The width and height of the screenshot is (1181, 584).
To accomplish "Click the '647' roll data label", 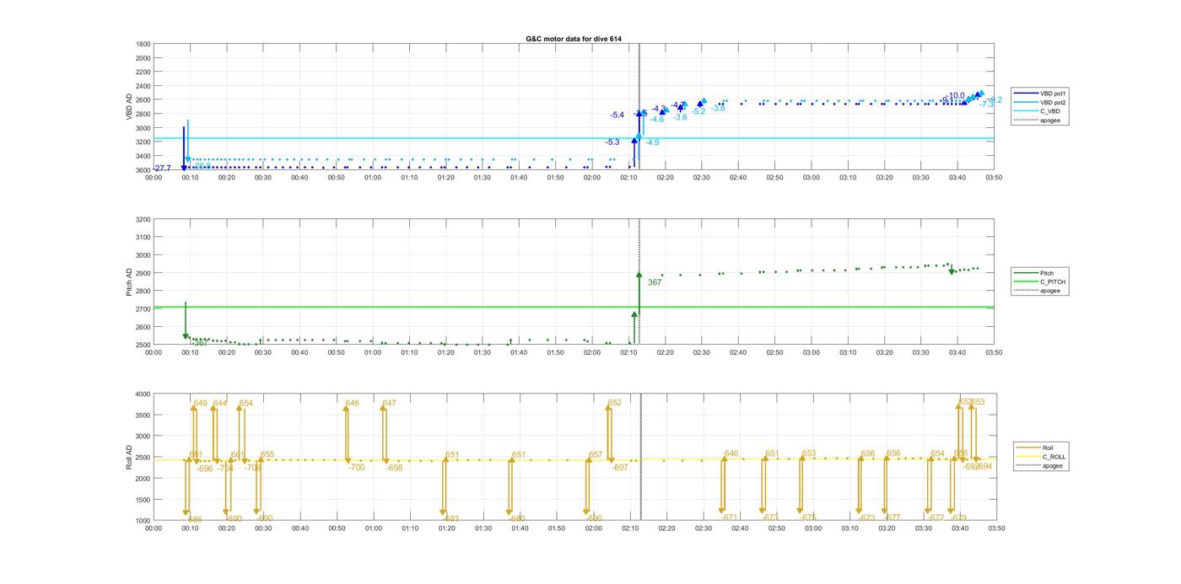I will [389, 404].
